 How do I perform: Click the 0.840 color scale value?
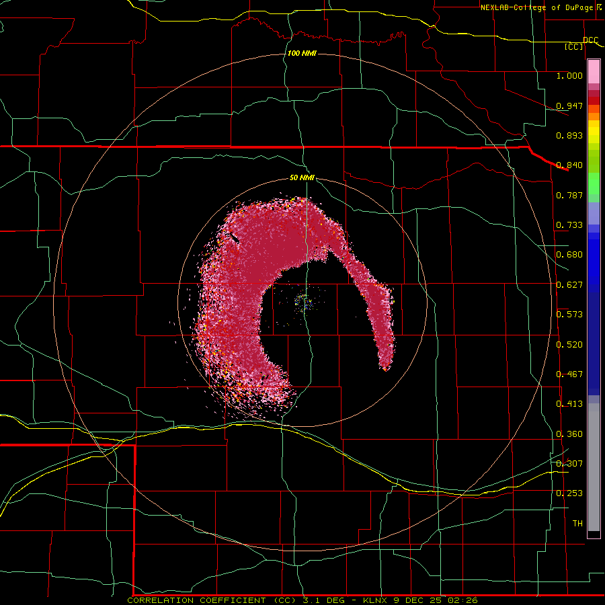pyautogui.click(x=569, y=165)
